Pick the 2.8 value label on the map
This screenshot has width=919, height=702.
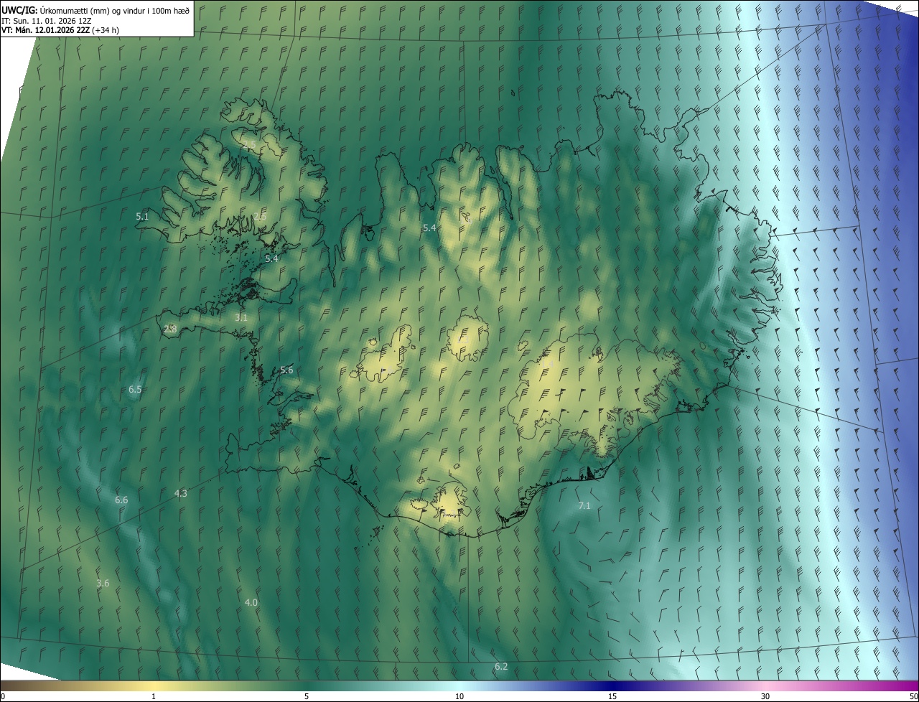(x=171, y=329)
